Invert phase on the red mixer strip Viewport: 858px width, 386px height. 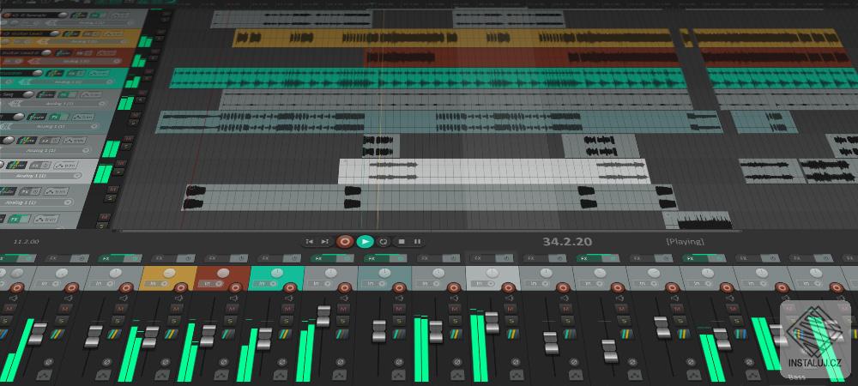pyautogui.click(x=223, y=361)
